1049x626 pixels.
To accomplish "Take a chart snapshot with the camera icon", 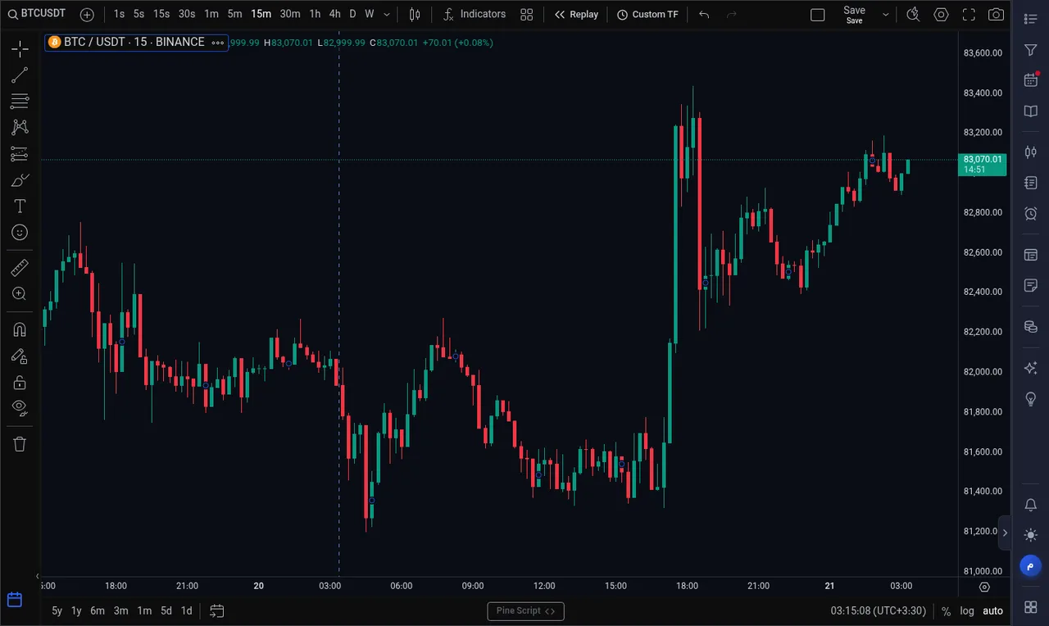I will (996, 15).
